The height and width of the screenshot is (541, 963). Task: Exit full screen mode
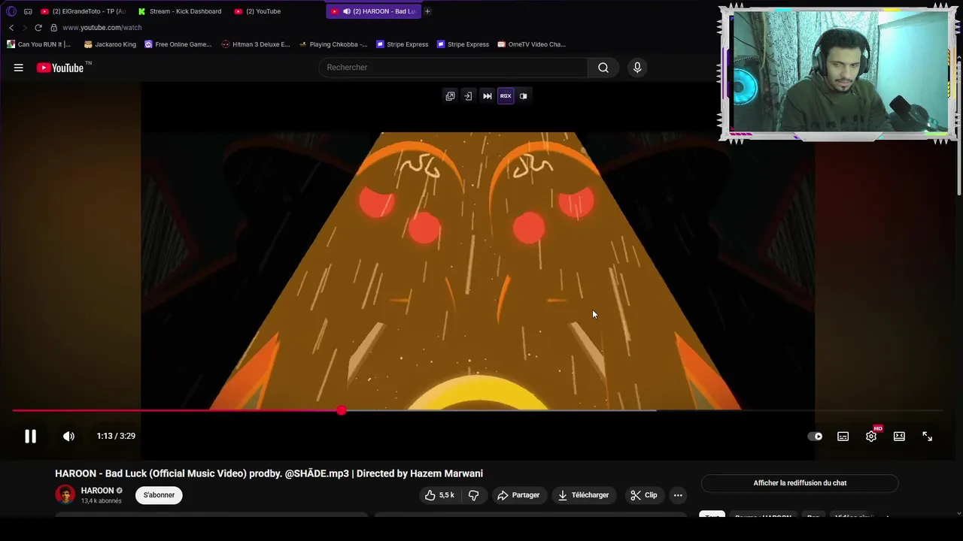tap(928, 437)
